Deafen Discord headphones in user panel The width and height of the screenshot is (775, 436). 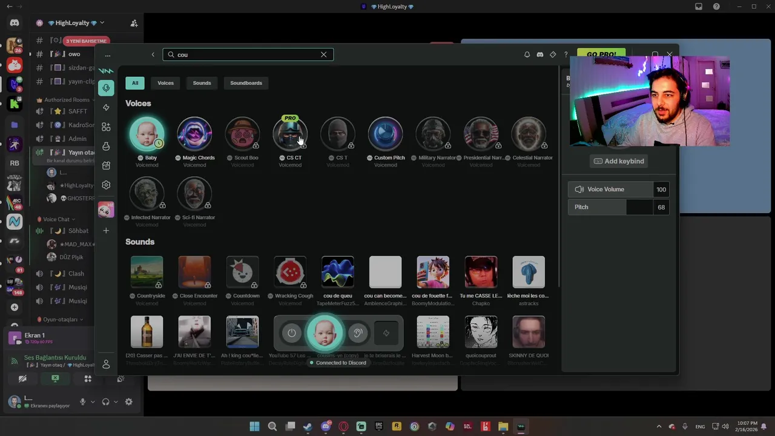(106, 401)
